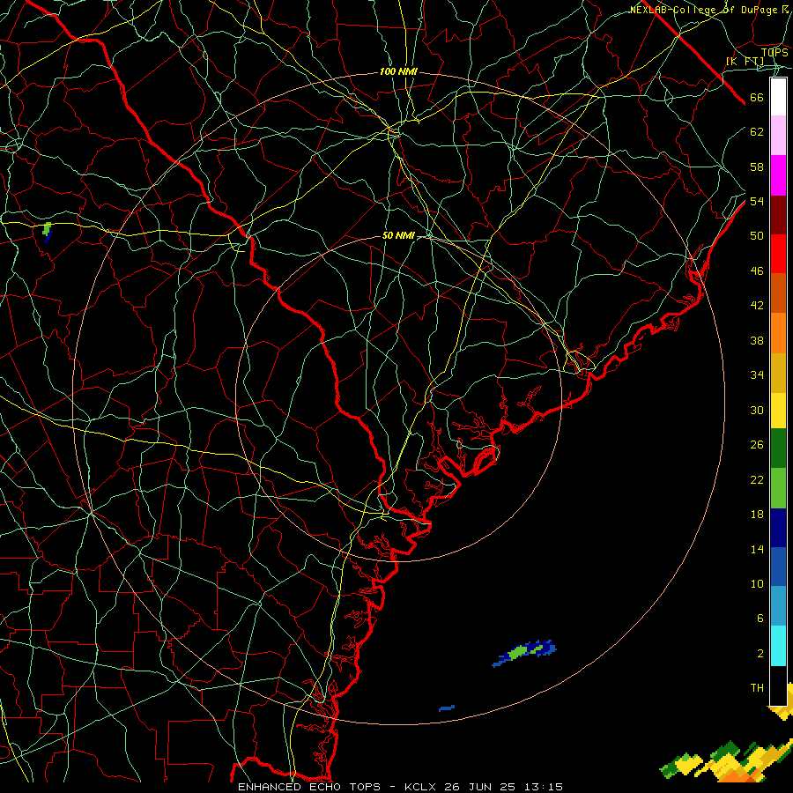Click the 'ENHANCED ECHO TOPS' product title
This screenshot has height=793, width=793.
(309, 787)
